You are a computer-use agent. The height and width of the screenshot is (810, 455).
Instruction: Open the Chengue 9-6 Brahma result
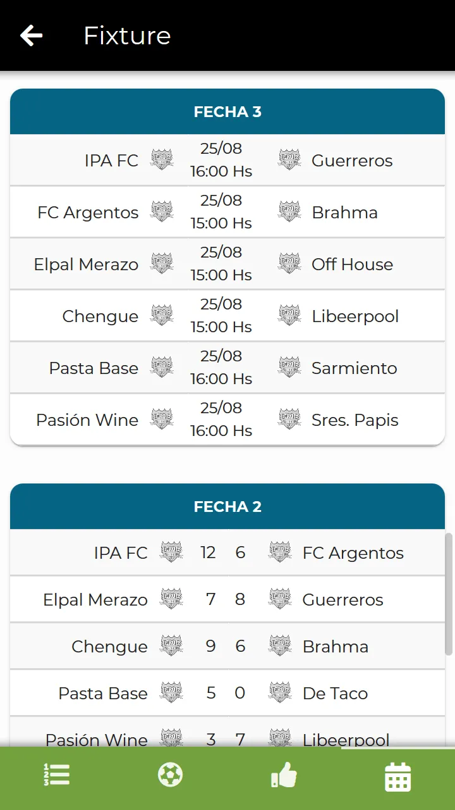(227, 646)
